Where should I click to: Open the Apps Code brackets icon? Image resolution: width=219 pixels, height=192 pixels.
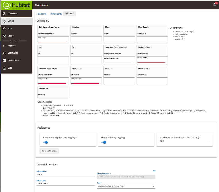coord(4,46)
